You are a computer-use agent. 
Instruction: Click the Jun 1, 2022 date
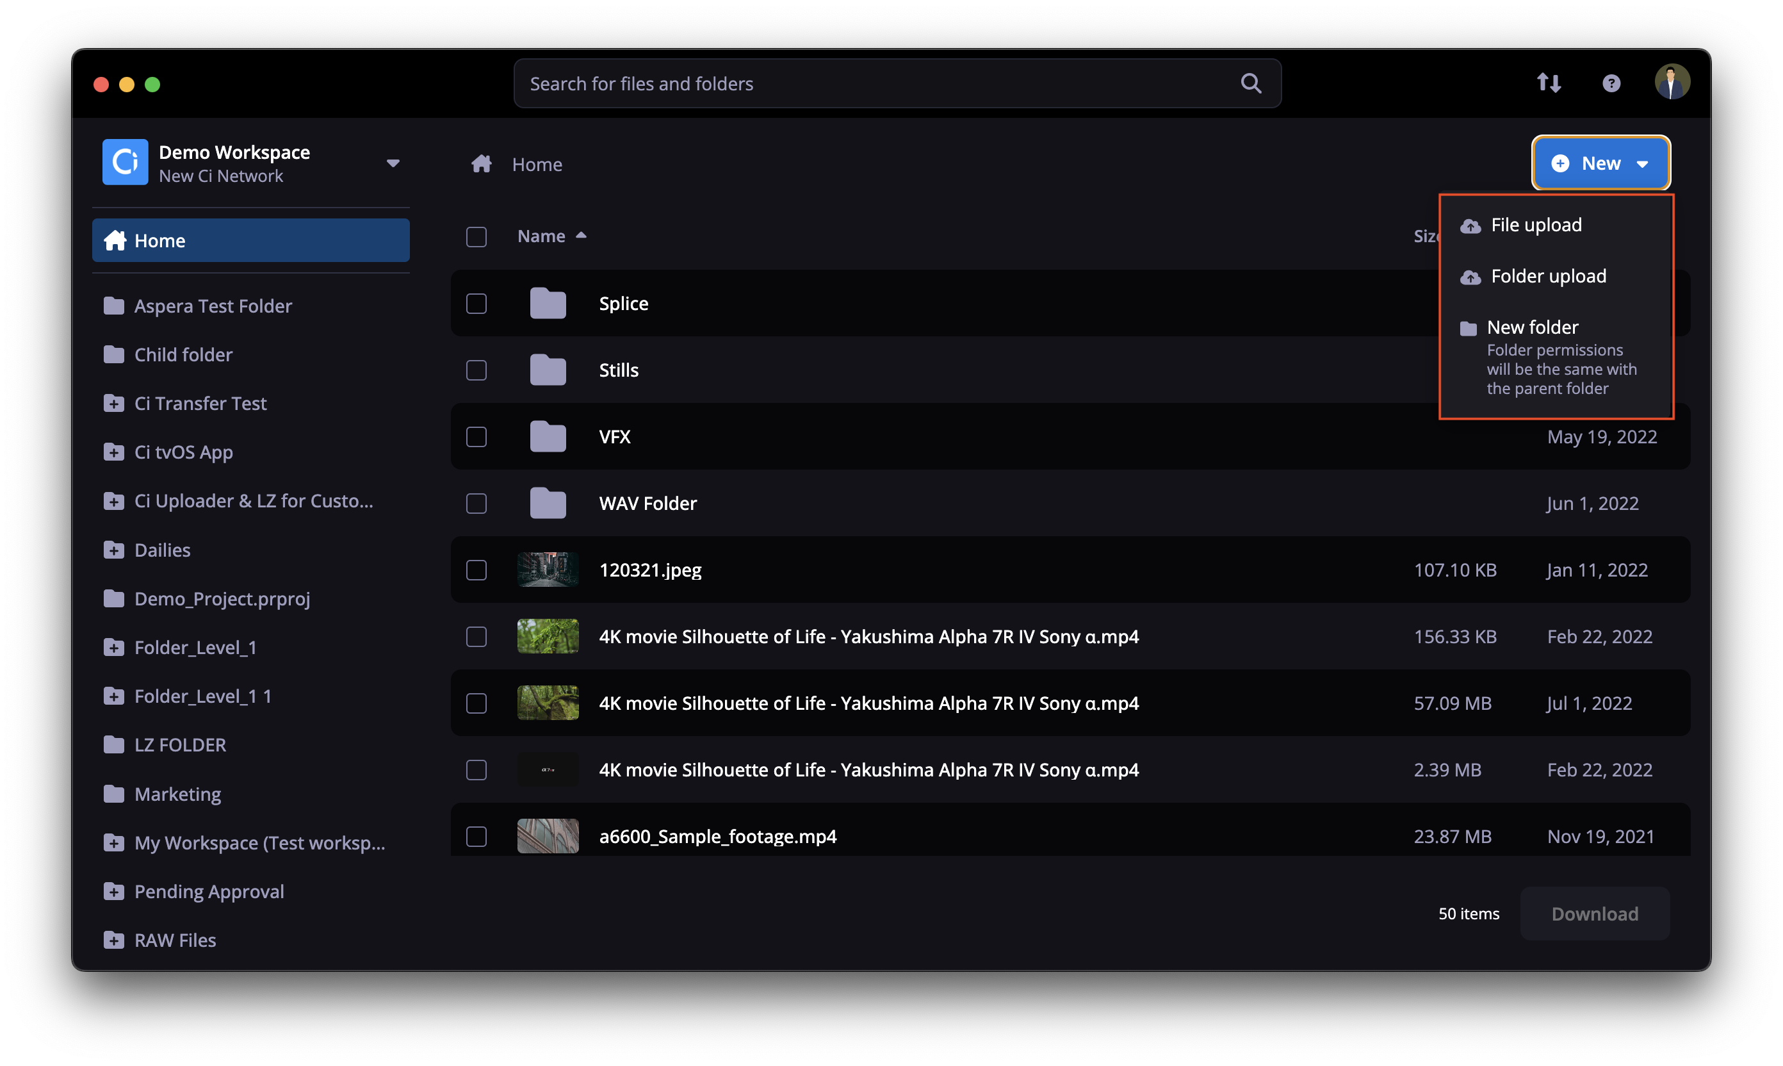pos(1592,504)
